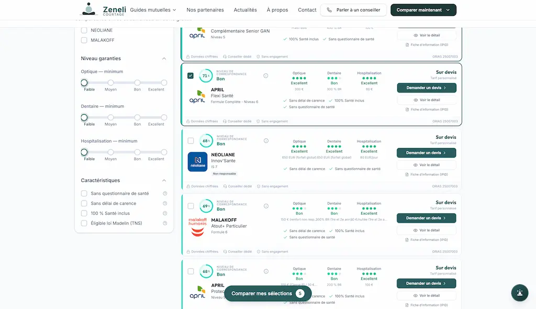Screen dimensions: 536x309
Task: Open IPID info sheet for APRIL Flexi Santé
Action: pos(427,109)
